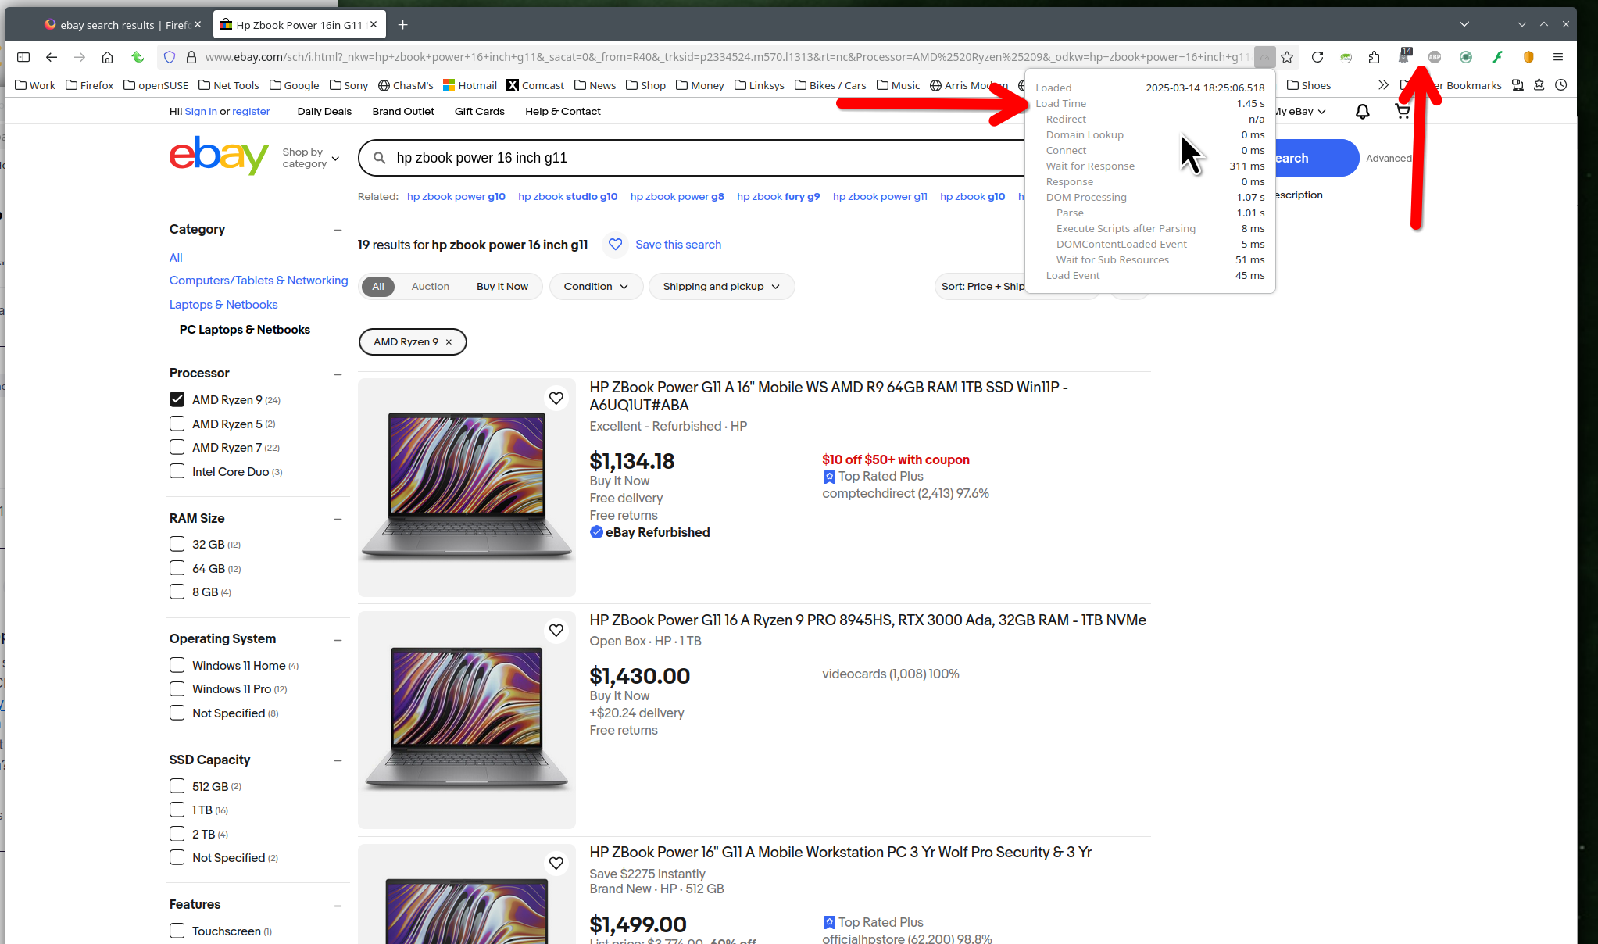Collapse the RAM Size filter section
Image resolution: width=1598 pixels, height=944 pixels.
[x=338, y=519]
